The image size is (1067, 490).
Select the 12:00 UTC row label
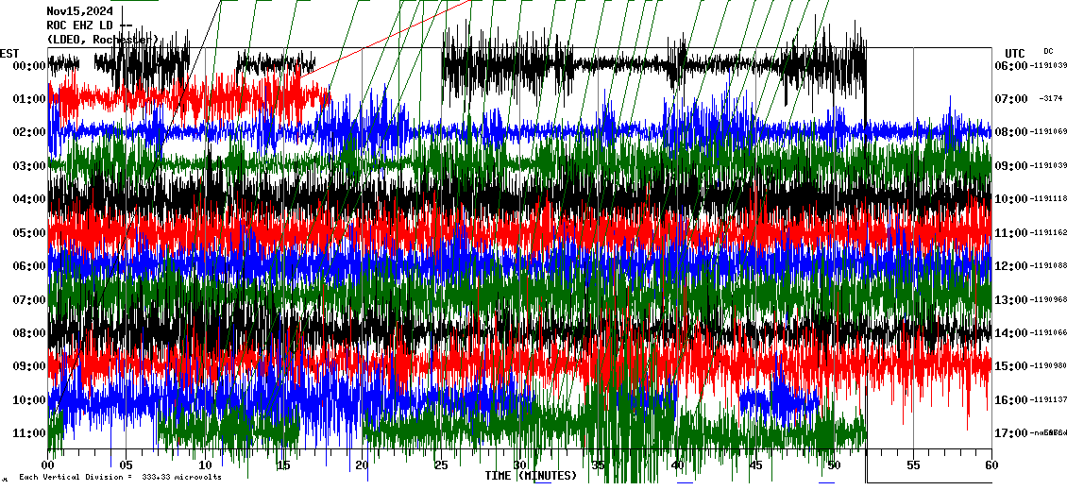click(1015, 266)
